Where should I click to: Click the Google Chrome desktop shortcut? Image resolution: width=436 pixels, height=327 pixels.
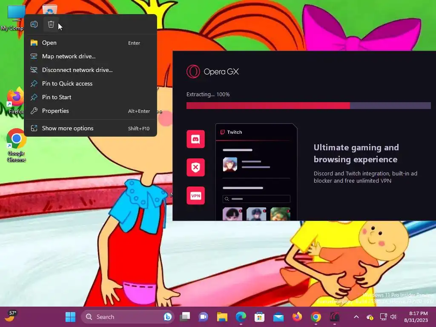[16, 145]
